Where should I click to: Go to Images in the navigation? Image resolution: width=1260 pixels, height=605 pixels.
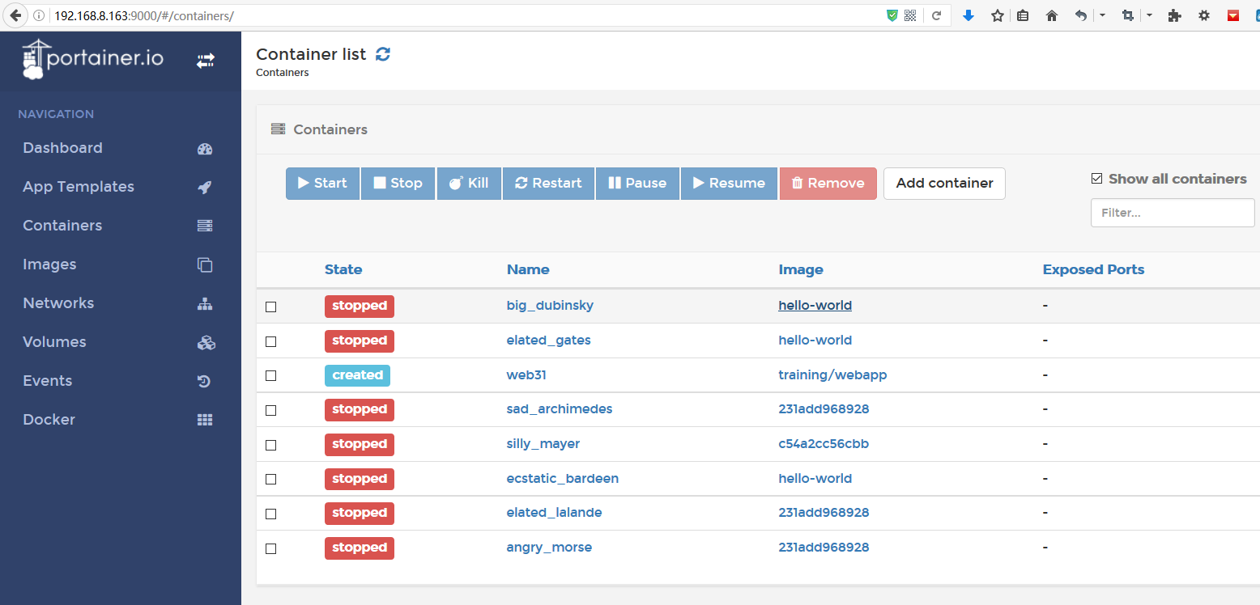click(49, 264)
